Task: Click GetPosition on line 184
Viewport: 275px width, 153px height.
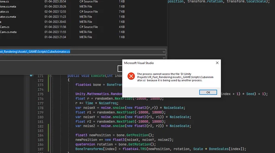Action: [137, 135]
